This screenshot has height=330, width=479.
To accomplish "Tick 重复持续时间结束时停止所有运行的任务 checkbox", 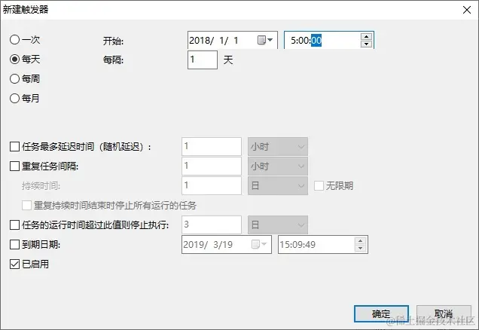I will pyautogui.click(x=27, y=206).
